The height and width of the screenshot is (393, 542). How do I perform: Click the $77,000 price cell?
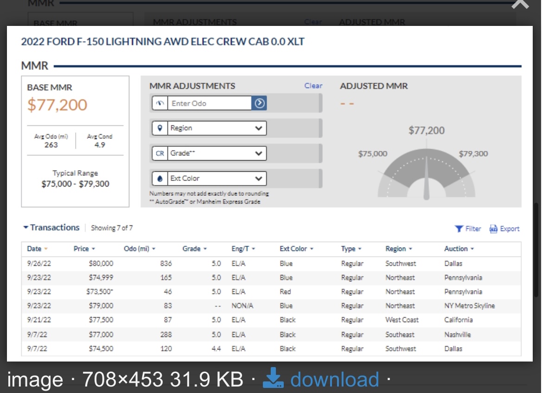[101, 335]
